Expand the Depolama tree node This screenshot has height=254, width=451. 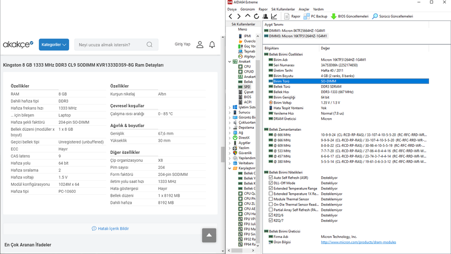[x=230, y=128]
